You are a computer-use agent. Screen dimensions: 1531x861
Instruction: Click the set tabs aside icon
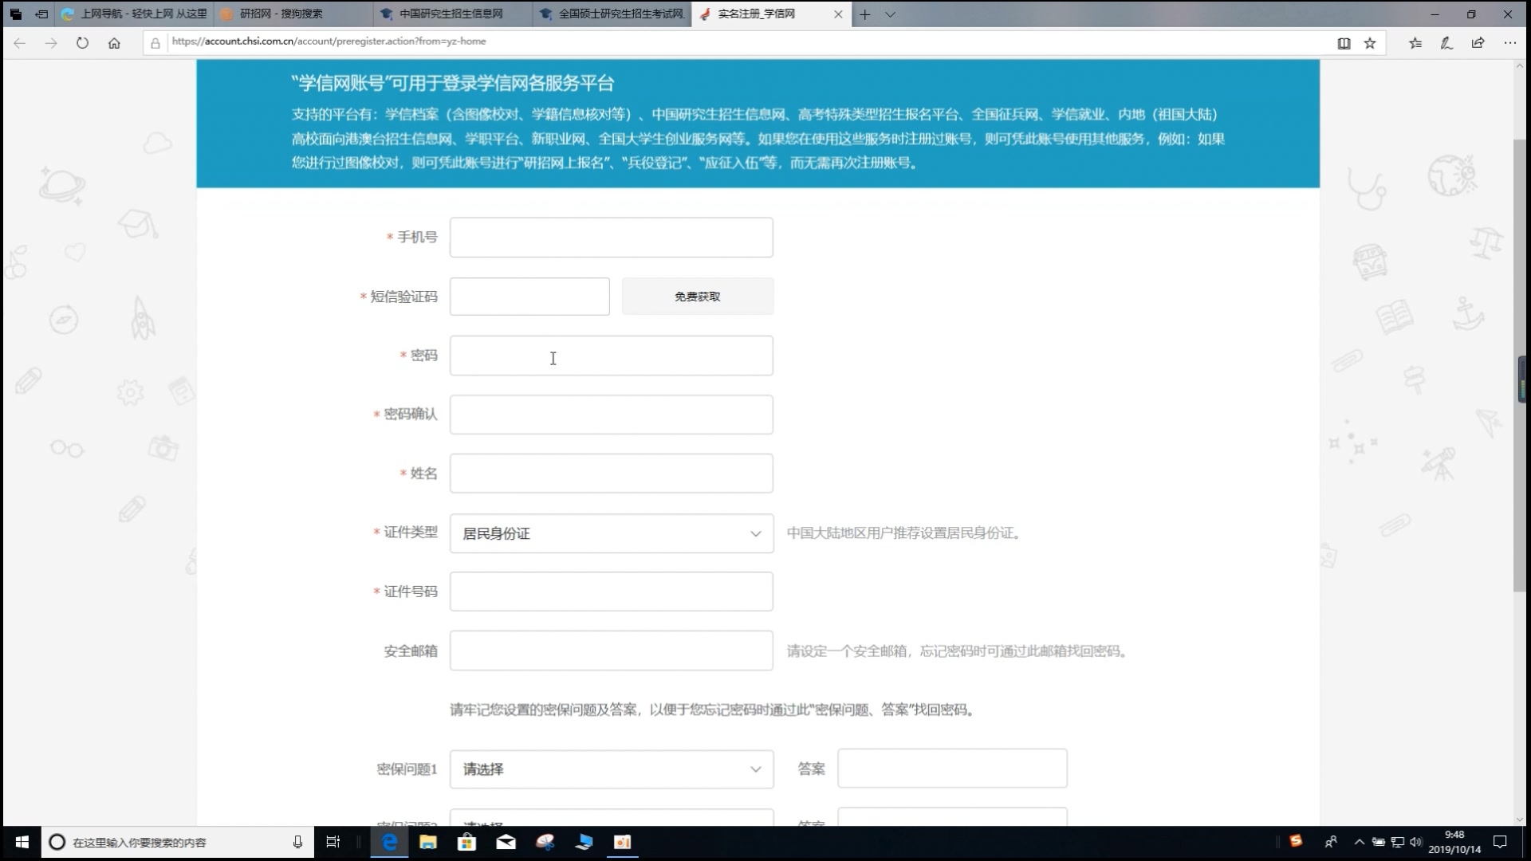(x=41, y=14)
